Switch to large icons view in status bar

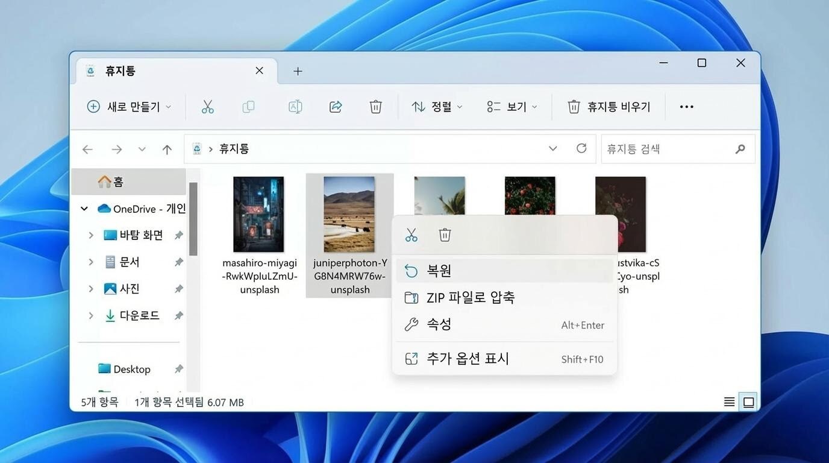749,402
